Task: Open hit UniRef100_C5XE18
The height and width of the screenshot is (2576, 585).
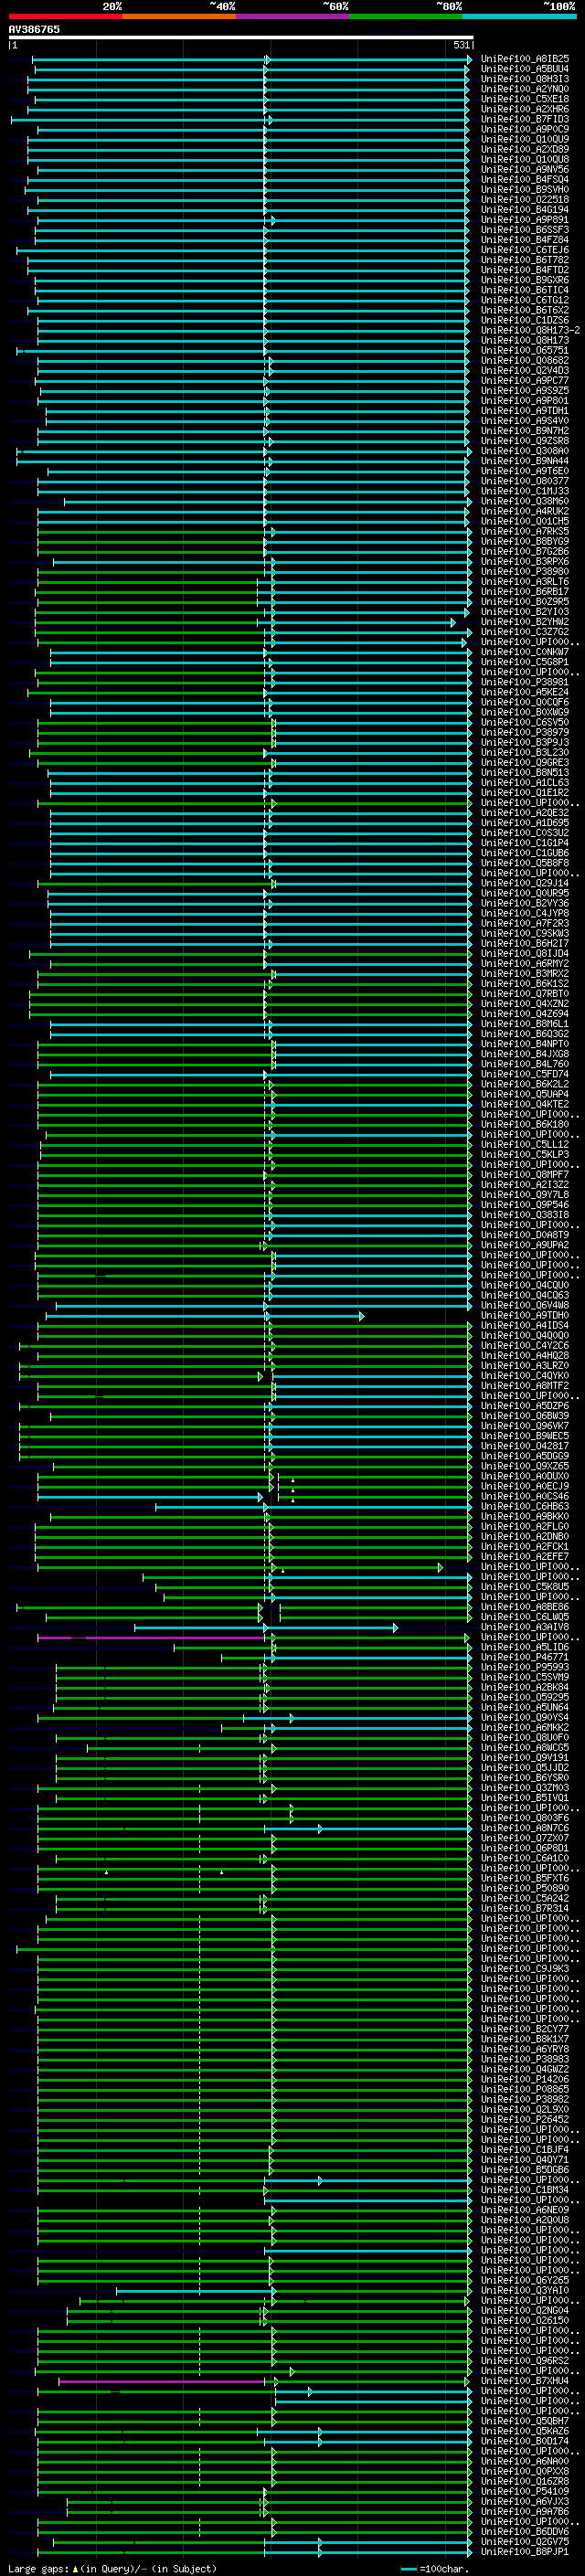Action: click(525, 99)
